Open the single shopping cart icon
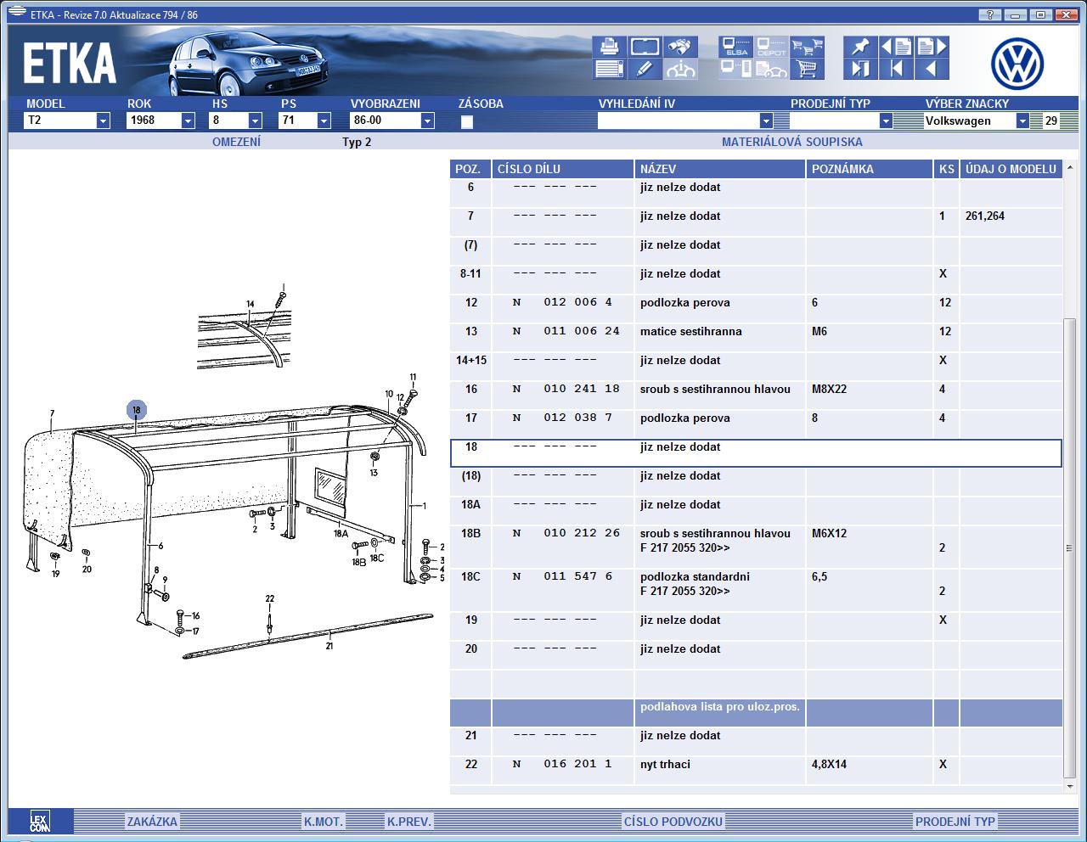The height and width of the screenshot is (842, 1087). click(807, 69)
